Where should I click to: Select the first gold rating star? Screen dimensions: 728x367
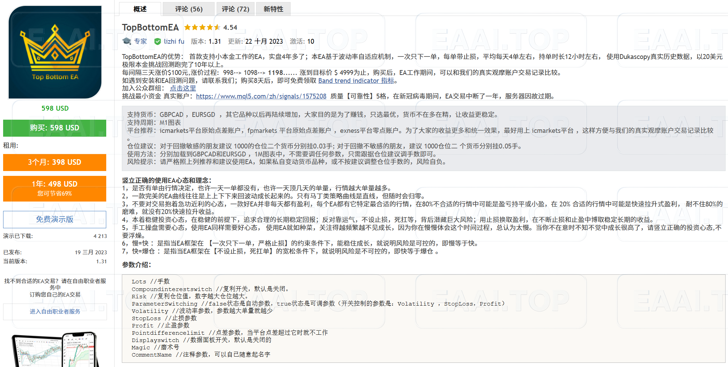pos(187,27)
